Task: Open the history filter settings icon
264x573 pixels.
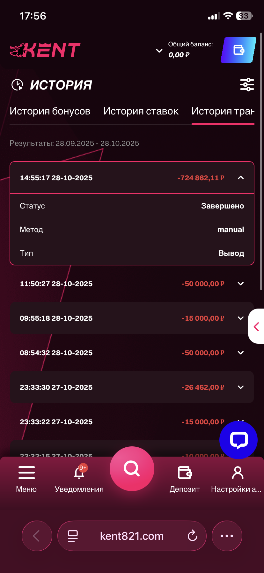Action: tap(247, 85)
